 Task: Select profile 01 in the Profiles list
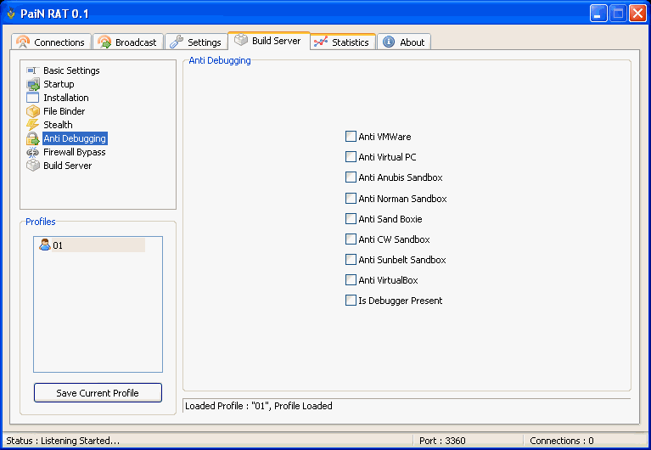point(58,245)
